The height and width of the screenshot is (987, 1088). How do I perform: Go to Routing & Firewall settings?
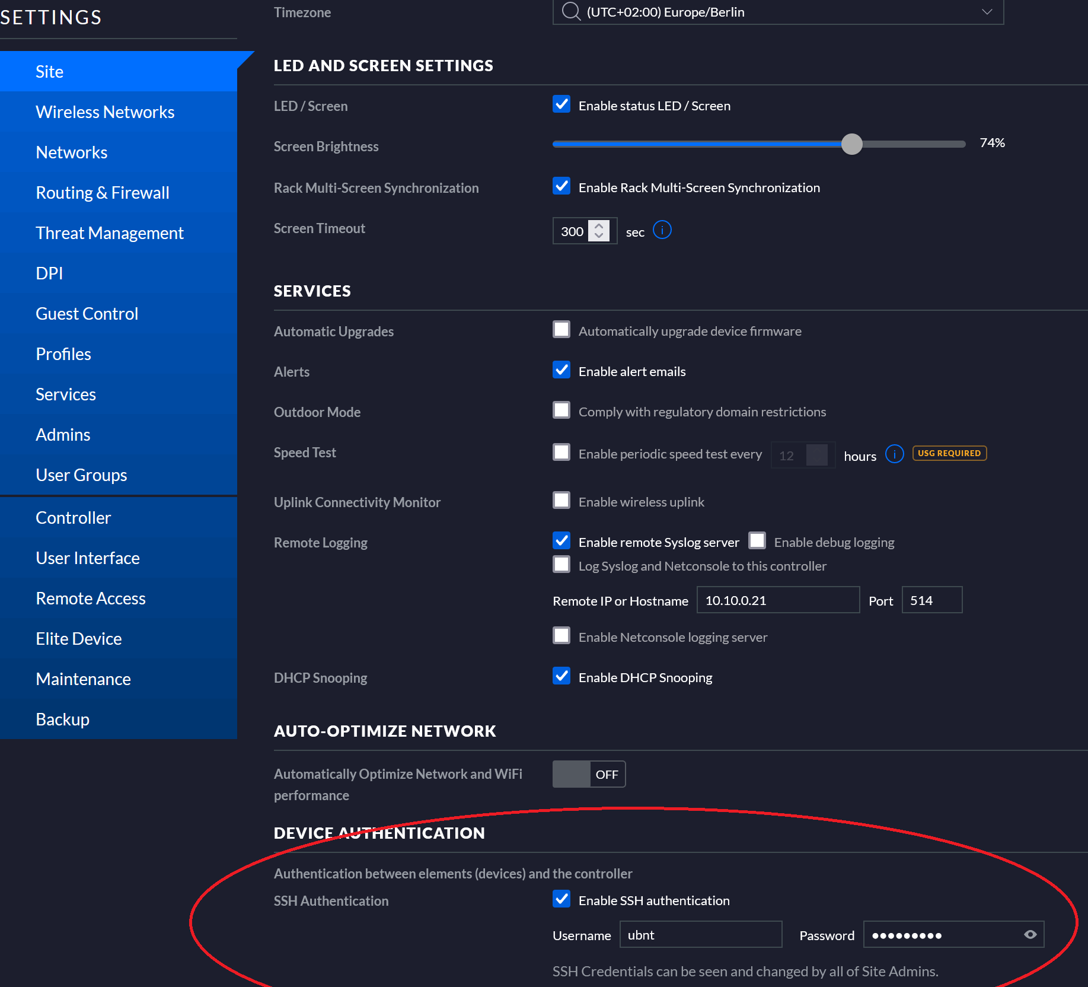pos(103,193)
